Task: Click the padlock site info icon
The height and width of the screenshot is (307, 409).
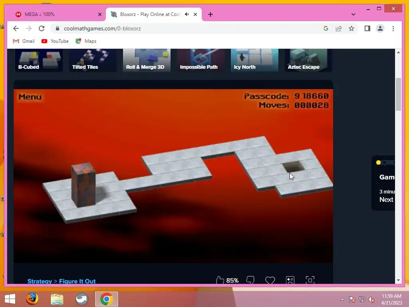Action: [x=58, y=28]
